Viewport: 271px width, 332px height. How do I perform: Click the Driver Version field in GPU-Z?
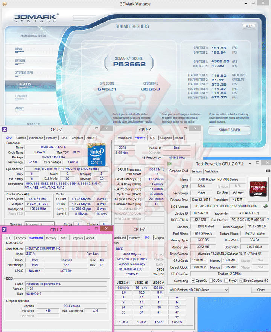[230, 254]
